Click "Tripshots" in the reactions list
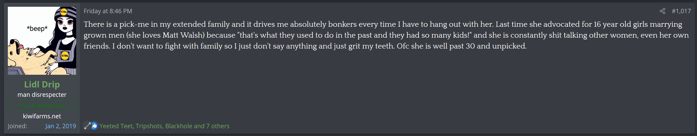 (148, 126)
